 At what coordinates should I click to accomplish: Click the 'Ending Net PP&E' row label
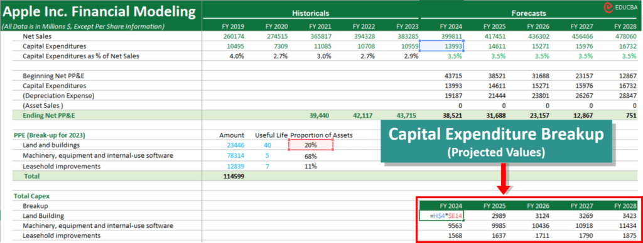click(49, 116)
